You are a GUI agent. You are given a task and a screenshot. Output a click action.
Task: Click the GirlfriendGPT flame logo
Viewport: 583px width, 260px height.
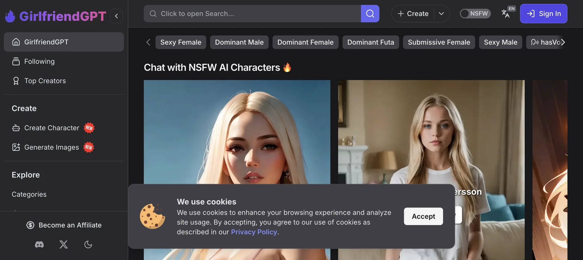(x=10, y=16)
